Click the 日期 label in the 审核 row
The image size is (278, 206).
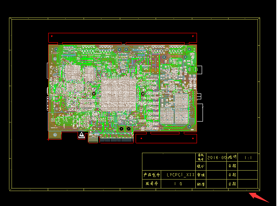[232, 175]
